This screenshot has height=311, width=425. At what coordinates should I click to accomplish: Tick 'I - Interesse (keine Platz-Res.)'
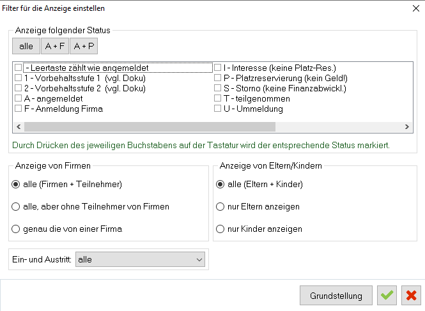coord(218,68)
